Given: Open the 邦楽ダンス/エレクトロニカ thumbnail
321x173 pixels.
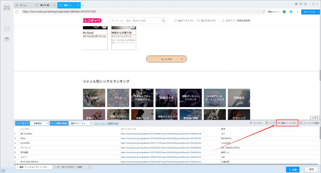Looking at the screenshot, I should [x=190, y=98].
